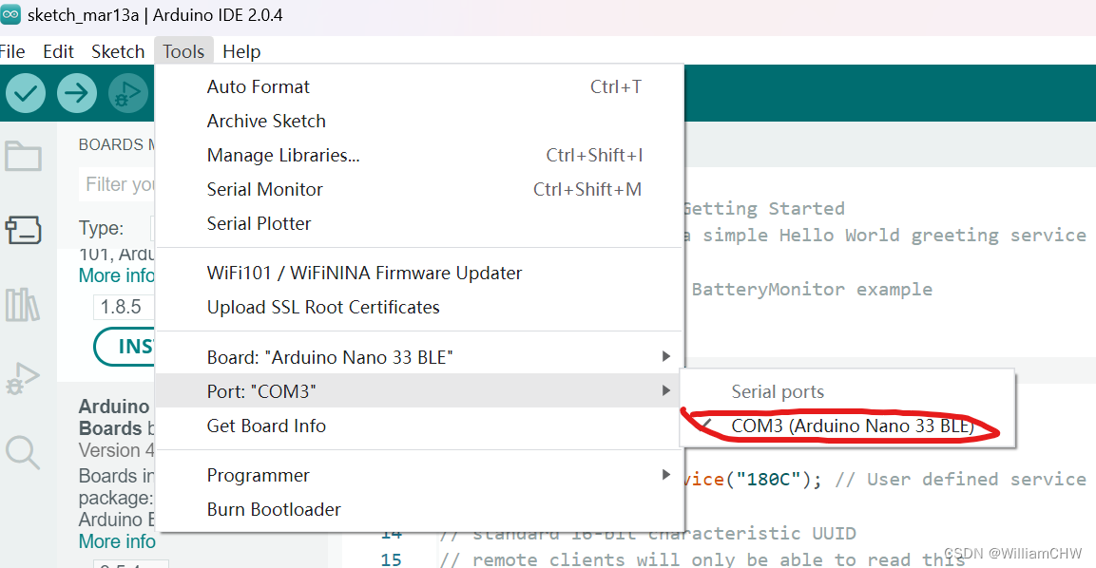
Task: Click the "BatteryMonitor example" comment text
Action: tap(812, 290)
